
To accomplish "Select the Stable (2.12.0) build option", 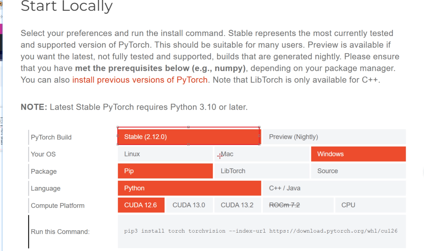I will point(189,137).
